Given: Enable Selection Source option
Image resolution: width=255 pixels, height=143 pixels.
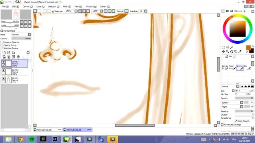Looking at the screenshot, I should [2, 48].
